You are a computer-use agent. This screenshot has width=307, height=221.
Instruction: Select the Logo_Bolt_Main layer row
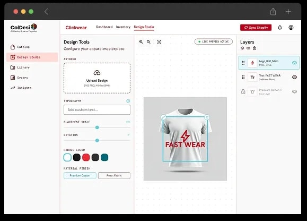click(269, 63)
